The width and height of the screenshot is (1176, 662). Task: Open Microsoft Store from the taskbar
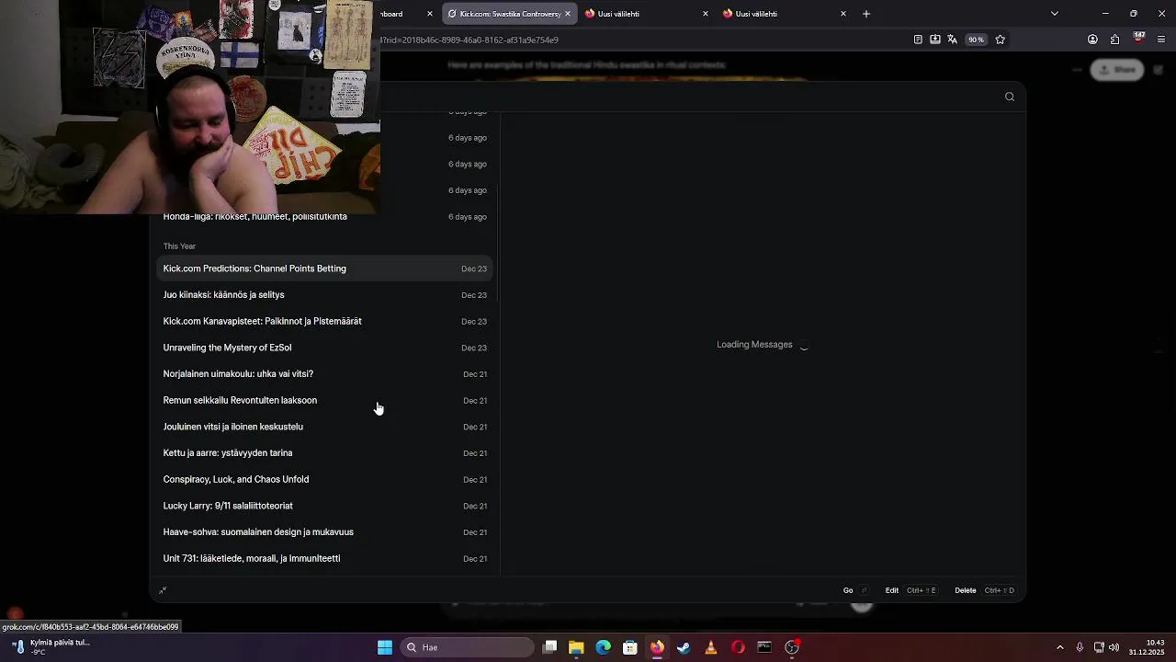coord(630,647)
